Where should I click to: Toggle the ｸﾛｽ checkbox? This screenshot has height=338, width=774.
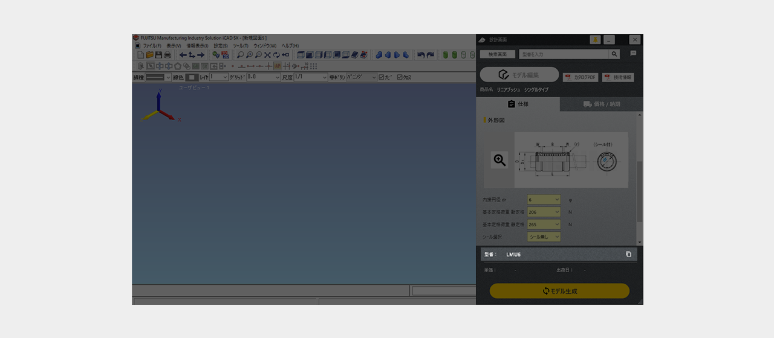pos(400,77)
